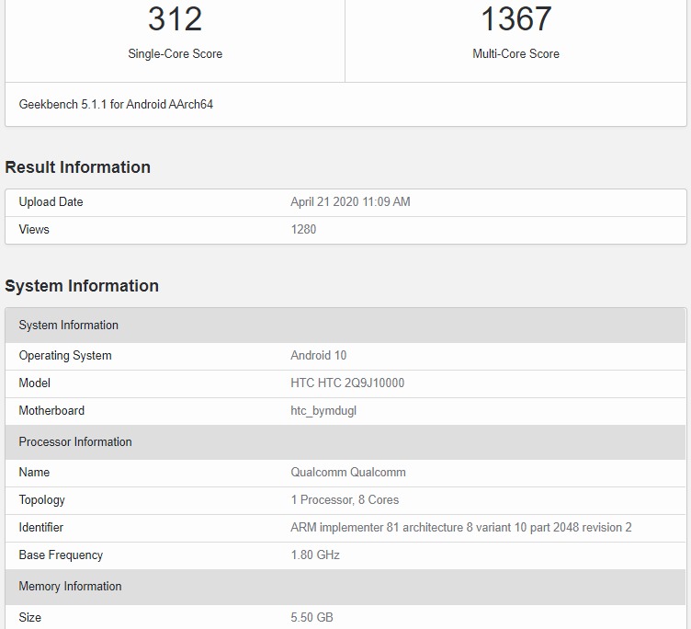Select the upload date April 21 2020 value
Viewport: 691px width, 629px height.
pyautogui.click(x=350, y=202)
